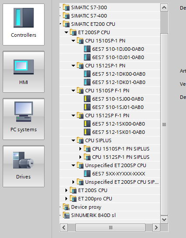The width and height of the screenshot is (186, 238).
Task: Click fail-safe module icon for 6ES7 512-1SK00-0AB0
Action: point(87,124)
